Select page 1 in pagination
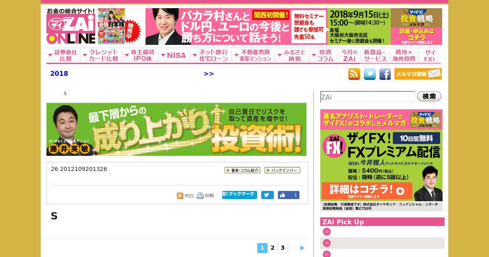Screen dimensions: 489x257 (x=262, y=248)
